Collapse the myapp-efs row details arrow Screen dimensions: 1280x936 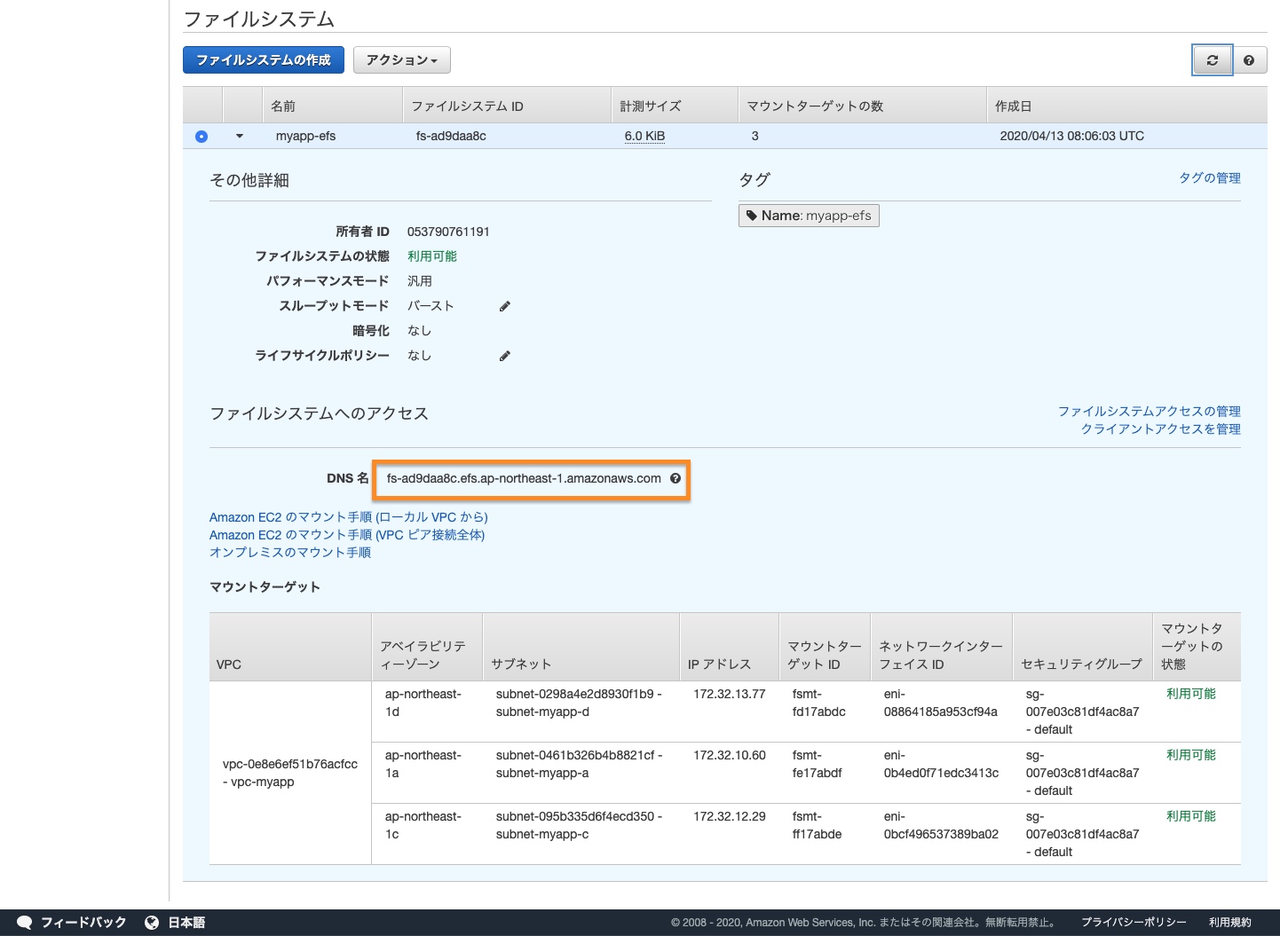tap(240, 137)
